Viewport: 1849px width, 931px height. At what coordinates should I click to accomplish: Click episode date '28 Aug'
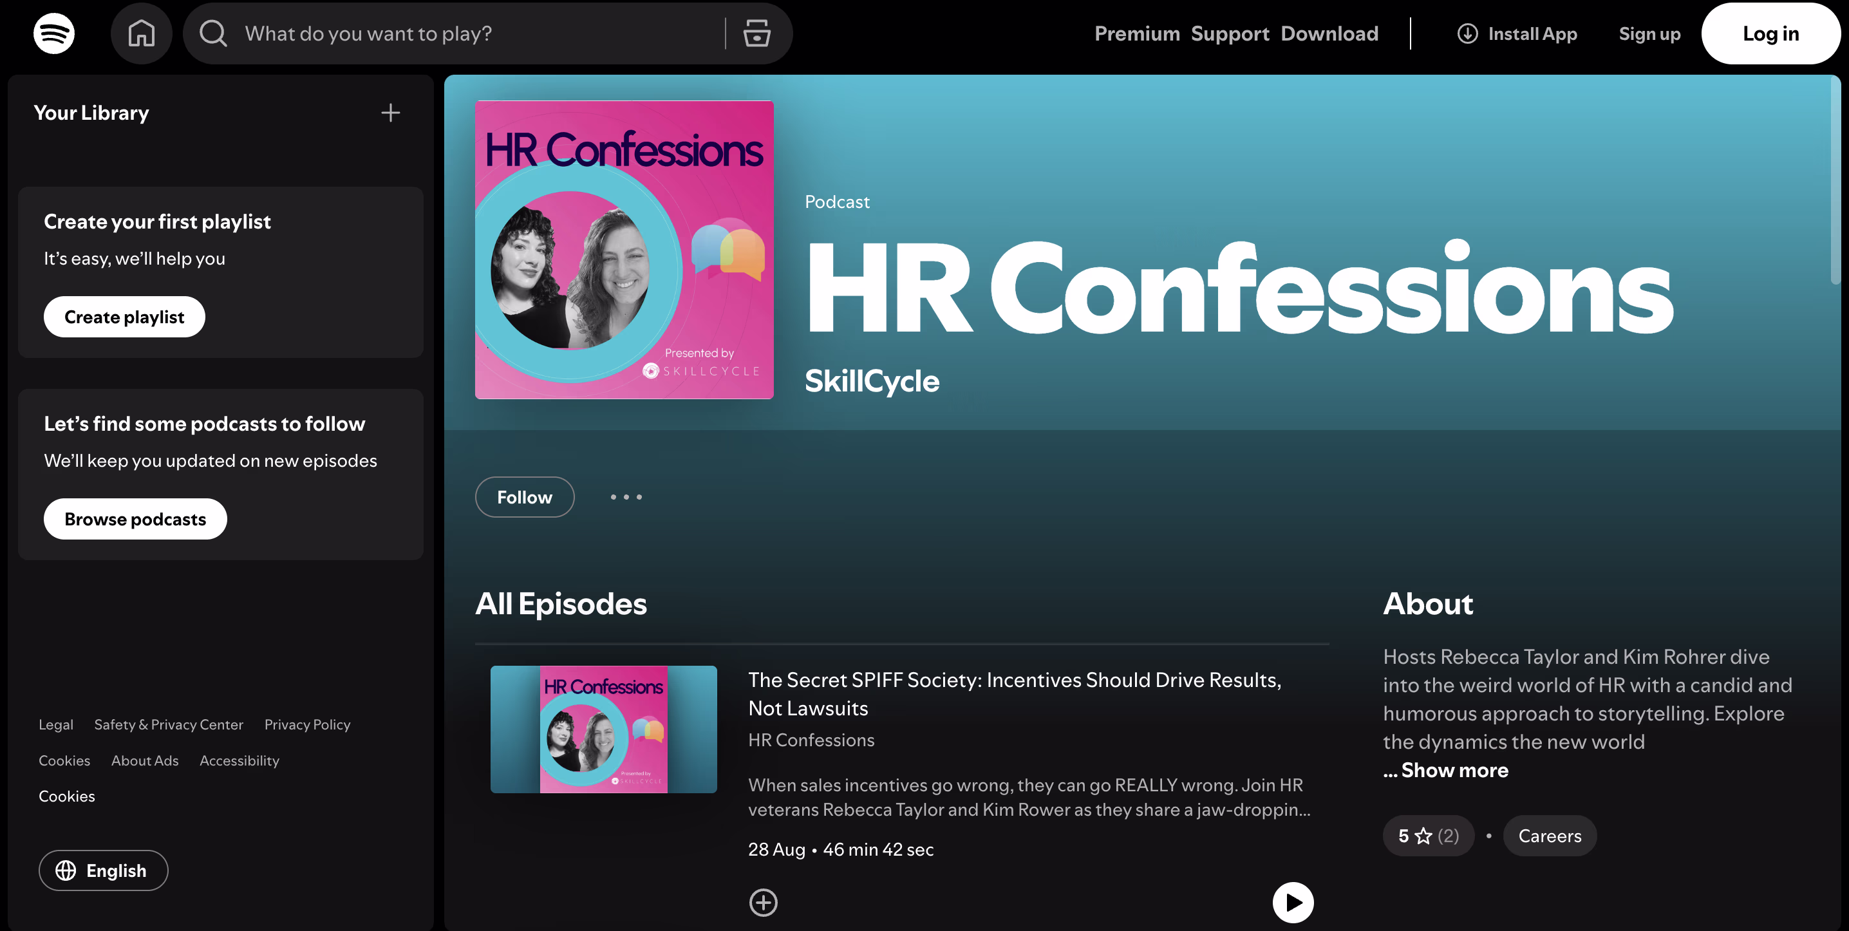776,849
